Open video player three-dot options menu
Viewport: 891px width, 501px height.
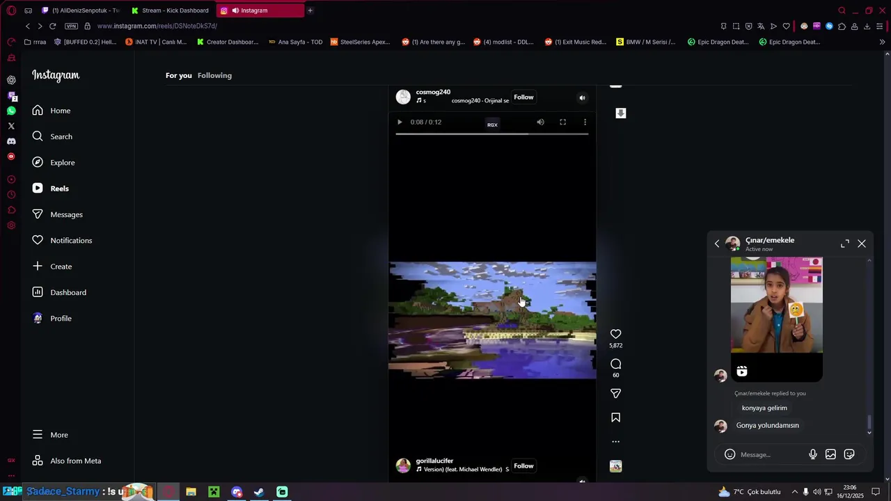click(x=585, y=122)
